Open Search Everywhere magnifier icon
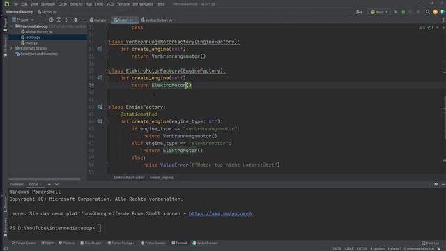The width and height of the screenshot is (446, 251). tap(427, 12)
